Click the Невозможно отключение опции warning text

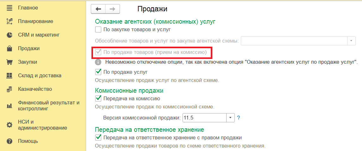232,62
